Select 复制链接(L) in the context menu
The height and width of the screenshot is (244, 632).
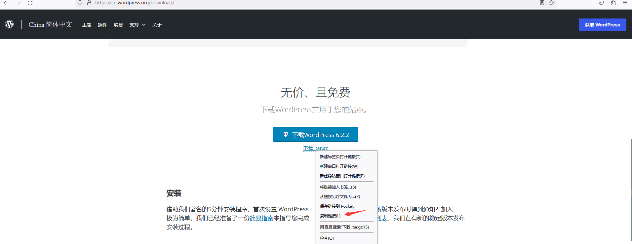pos(347,216)
